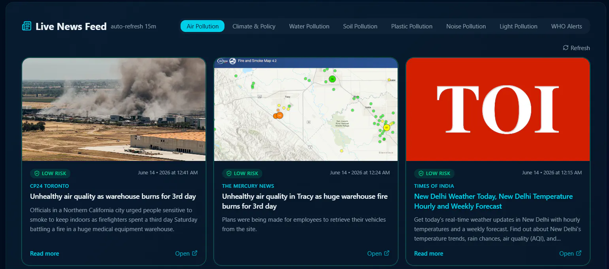Viewport: 609px width, 269px height.
Task: Click Open link on CP24 Toronto card
Action: [186, 253]
